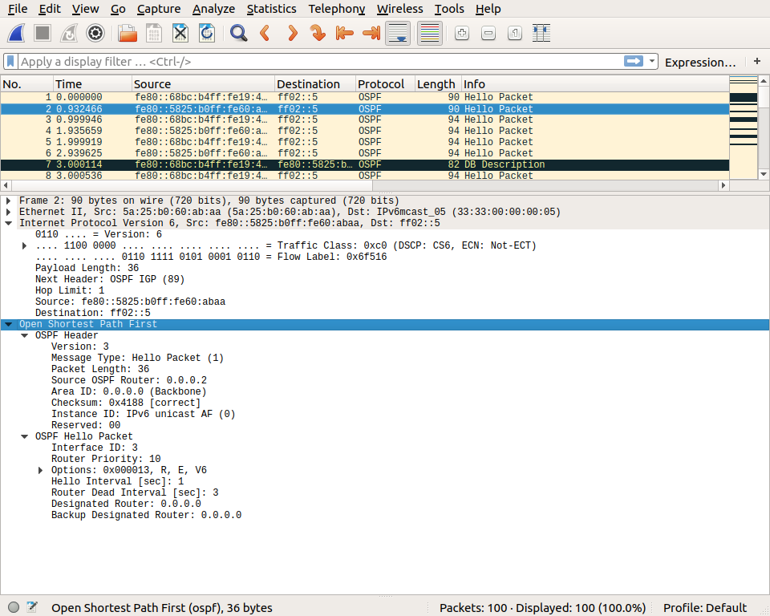The width and height of the screenshot is (770, 616).
Task: Sort packets by Source column
Action: 203,84
